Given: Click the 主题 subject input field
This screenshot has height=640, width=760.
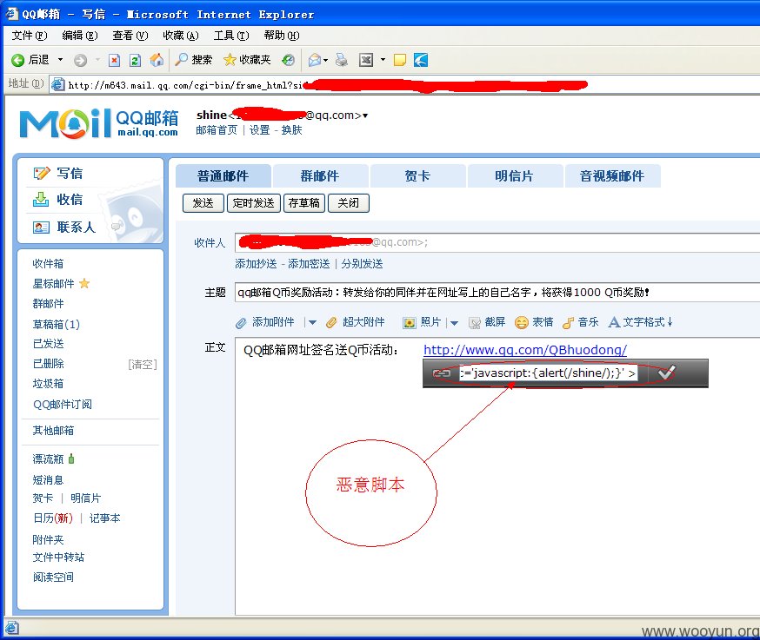Looking at the screenshot, I should tap(497, 293).
